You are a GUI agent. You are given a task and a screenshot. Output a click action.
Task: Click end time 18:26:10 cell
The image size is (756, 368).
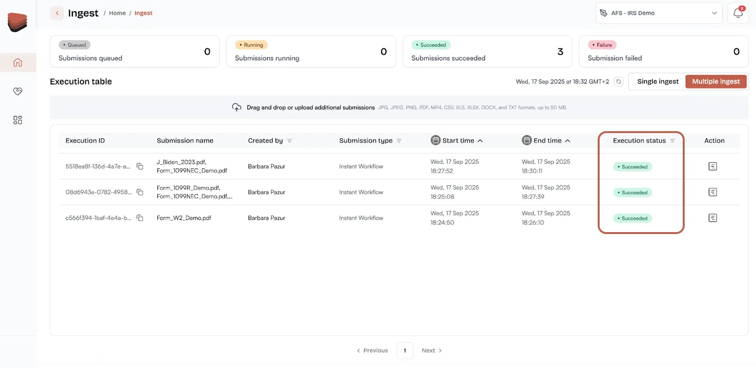pyautogui.click(x=546, y=218)
